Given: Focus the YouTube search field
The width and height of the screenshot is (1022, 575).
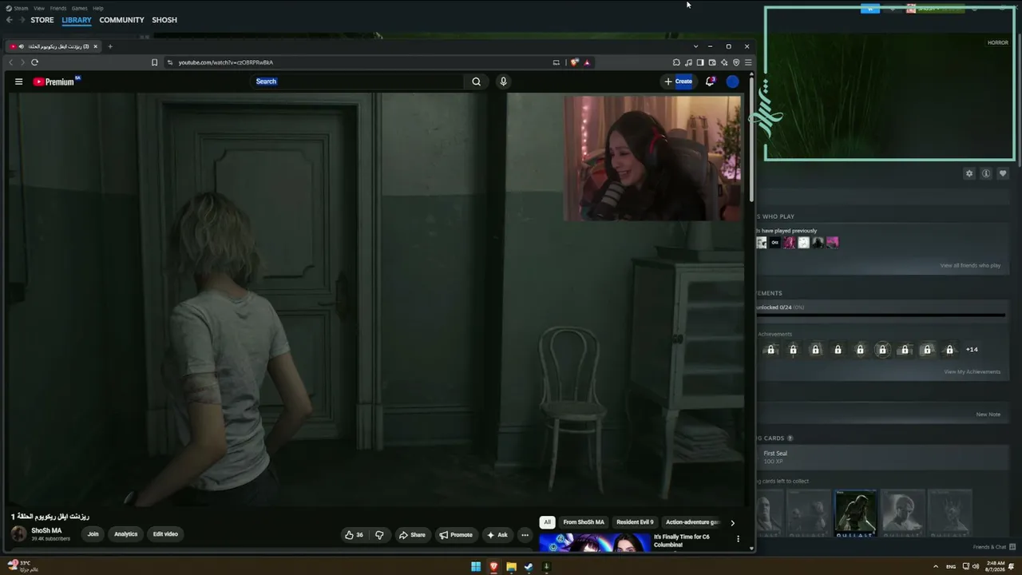Looking at the screenshot, I should click(358, 81).
